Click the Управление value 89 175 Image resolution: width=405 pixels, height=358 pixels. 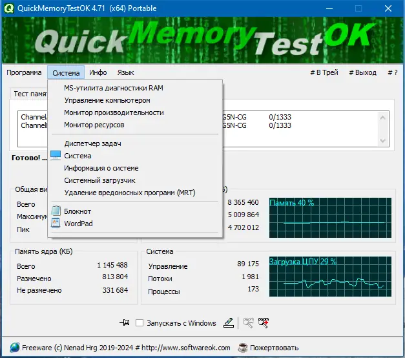point(248,264)
